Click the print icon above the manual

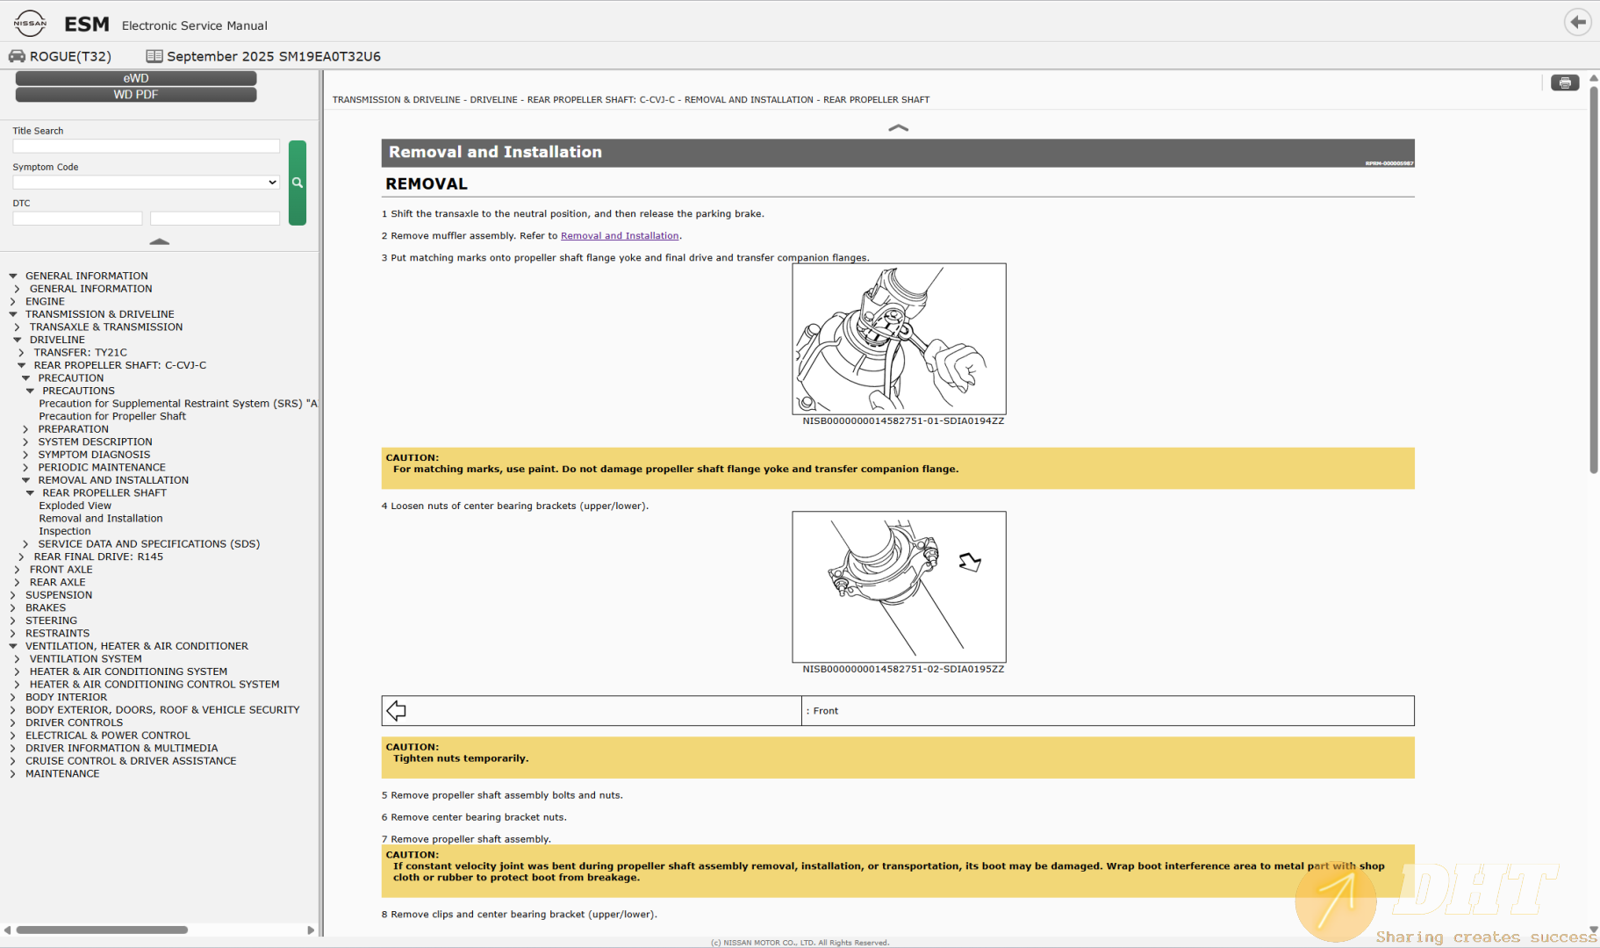1564,83
